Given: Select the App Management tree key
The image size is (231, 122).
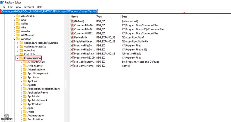Looking at the screenshot, I should 38,73.
